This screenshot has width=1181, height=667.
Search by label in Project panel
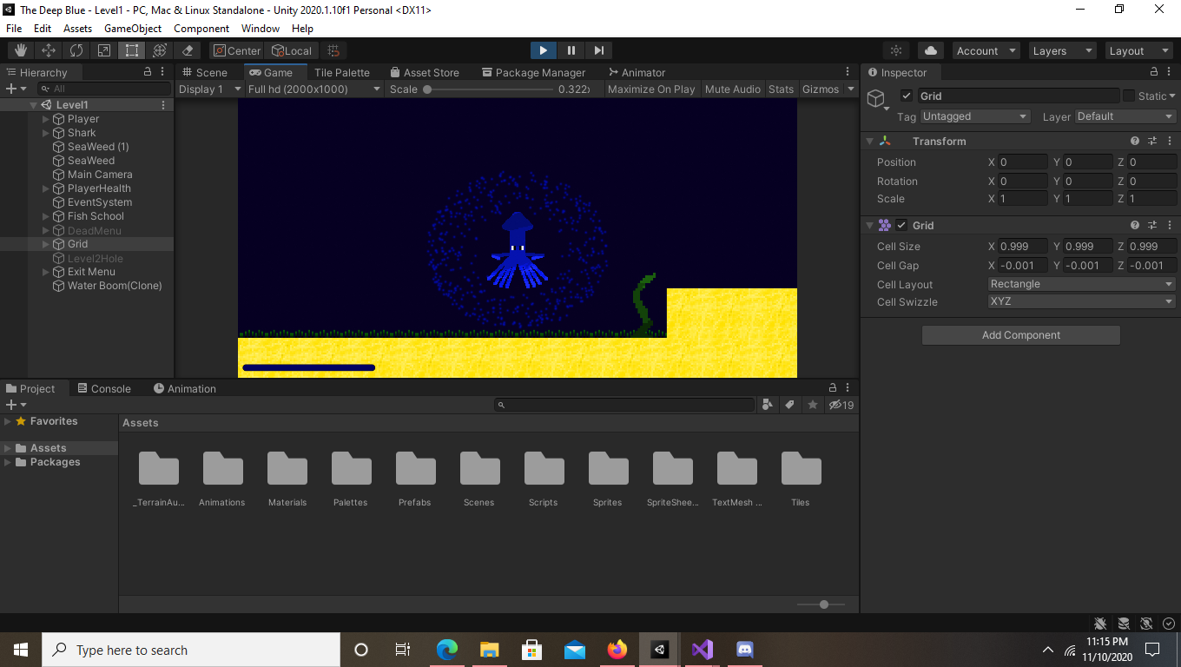pos(789,405)
